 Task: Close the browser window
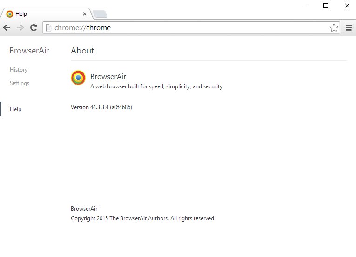347,6
